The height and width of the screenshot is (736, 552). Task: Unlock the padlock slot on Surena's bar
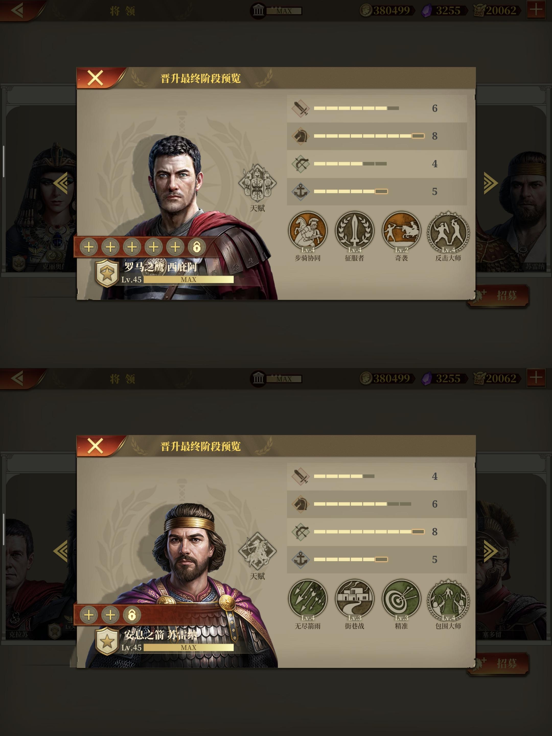[x=132, y=615]
